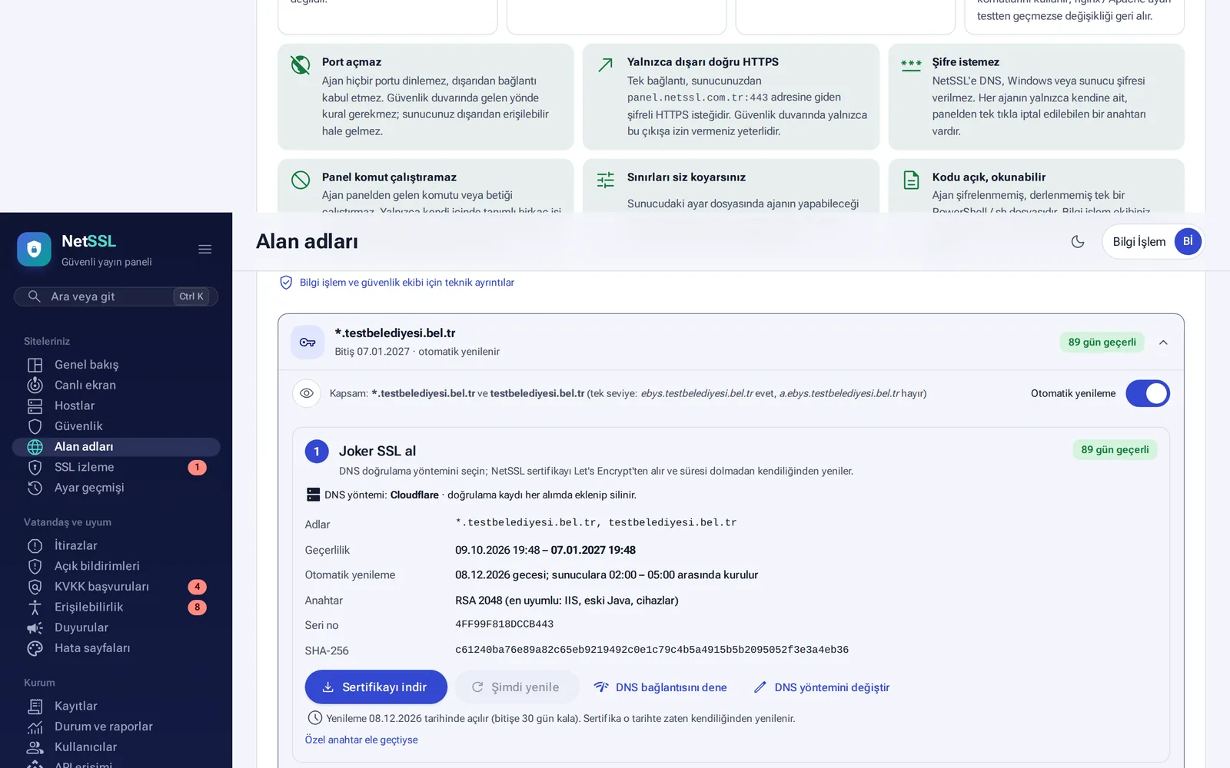Open Canlı ekran in the sidebar
The image size is (1230, 768).
[x=116, y=386]
